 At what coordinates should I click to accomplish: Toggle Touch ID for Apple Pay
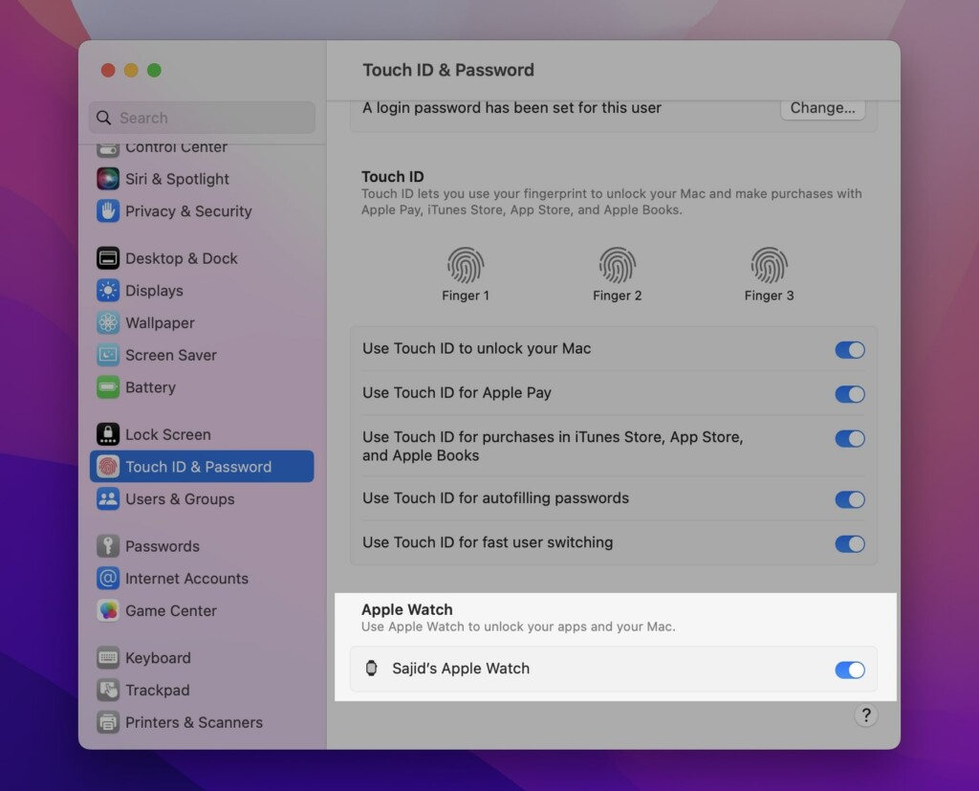849,394
